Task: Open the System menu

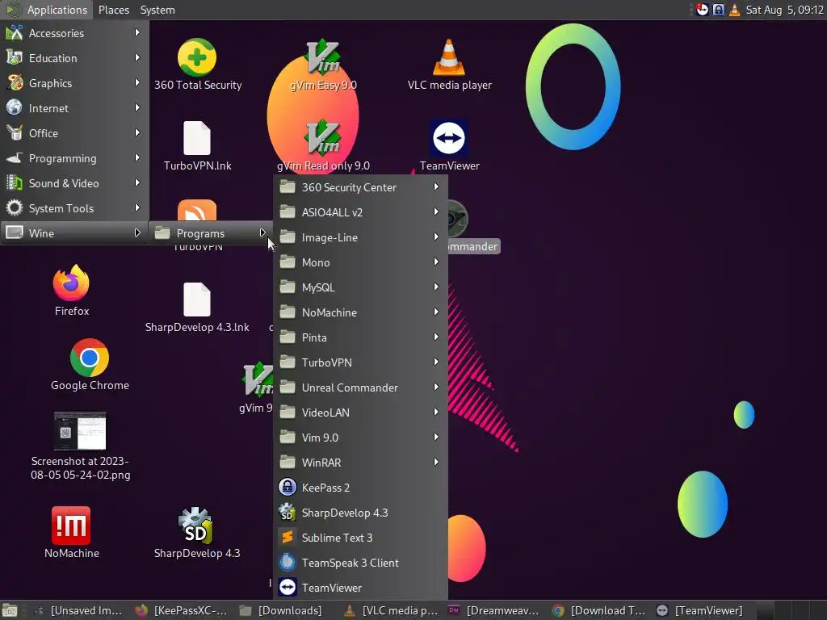Action: [157, 10]
